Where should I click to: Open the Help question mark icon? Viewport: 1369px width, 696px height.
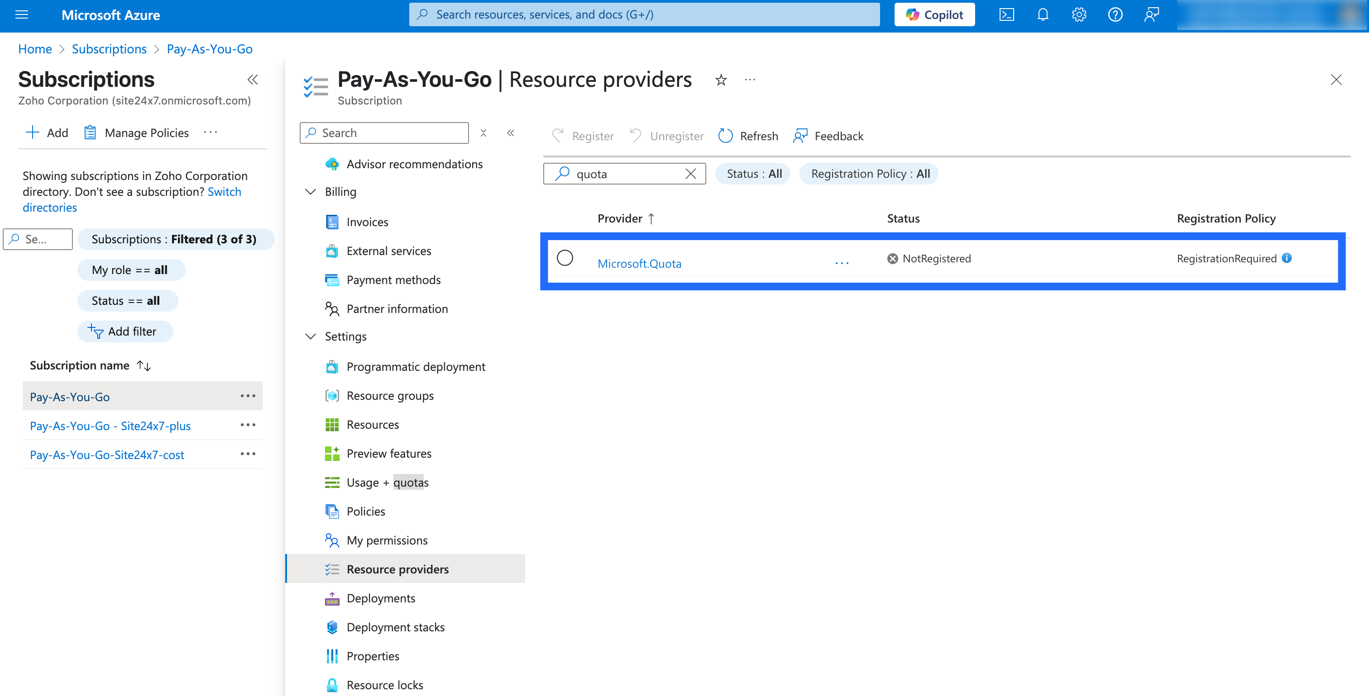[x=1115, y=14]
